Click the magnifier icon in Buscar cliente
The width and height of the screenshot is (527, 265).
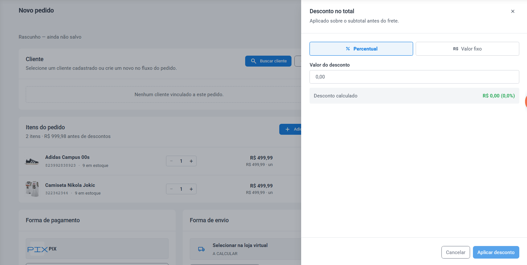(254, 61)
